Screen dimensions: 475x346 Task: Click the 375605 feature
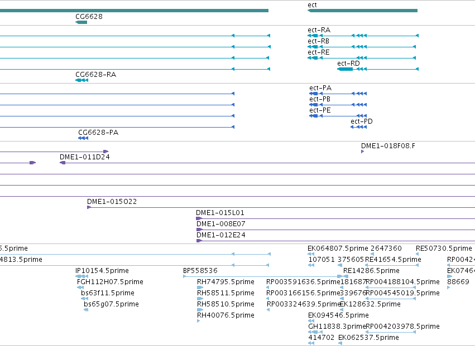click(x=340, y=265)
